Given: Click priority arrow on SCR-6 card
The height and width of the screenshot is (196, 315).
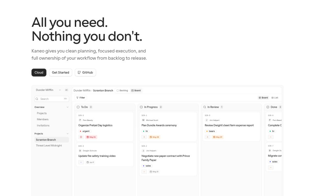Looking at the screenshot, I should click(271, 137).
